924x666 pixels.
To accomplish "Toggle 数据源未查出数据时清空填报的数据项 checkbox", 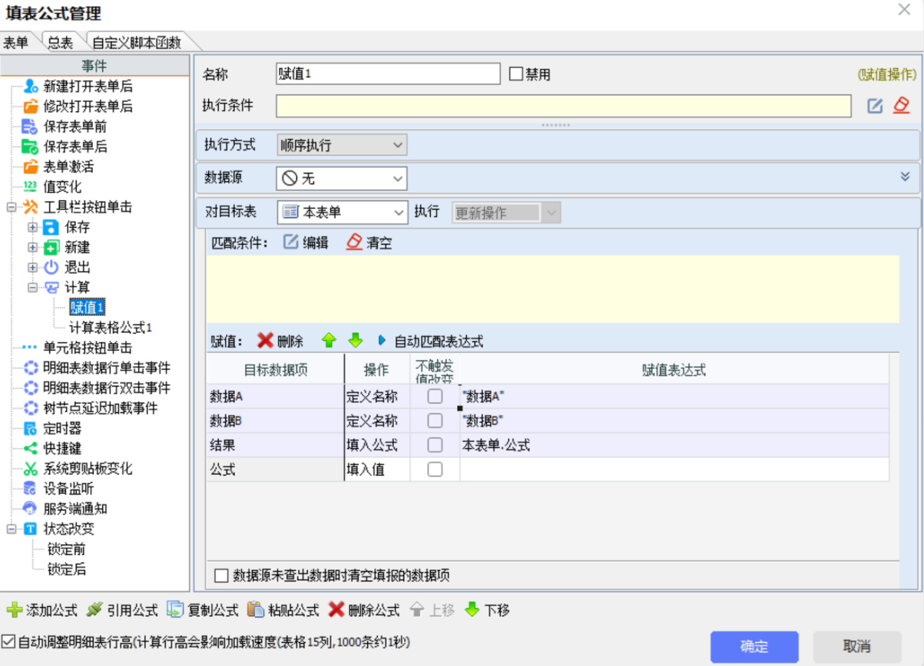I will click(x=222, y=575).
